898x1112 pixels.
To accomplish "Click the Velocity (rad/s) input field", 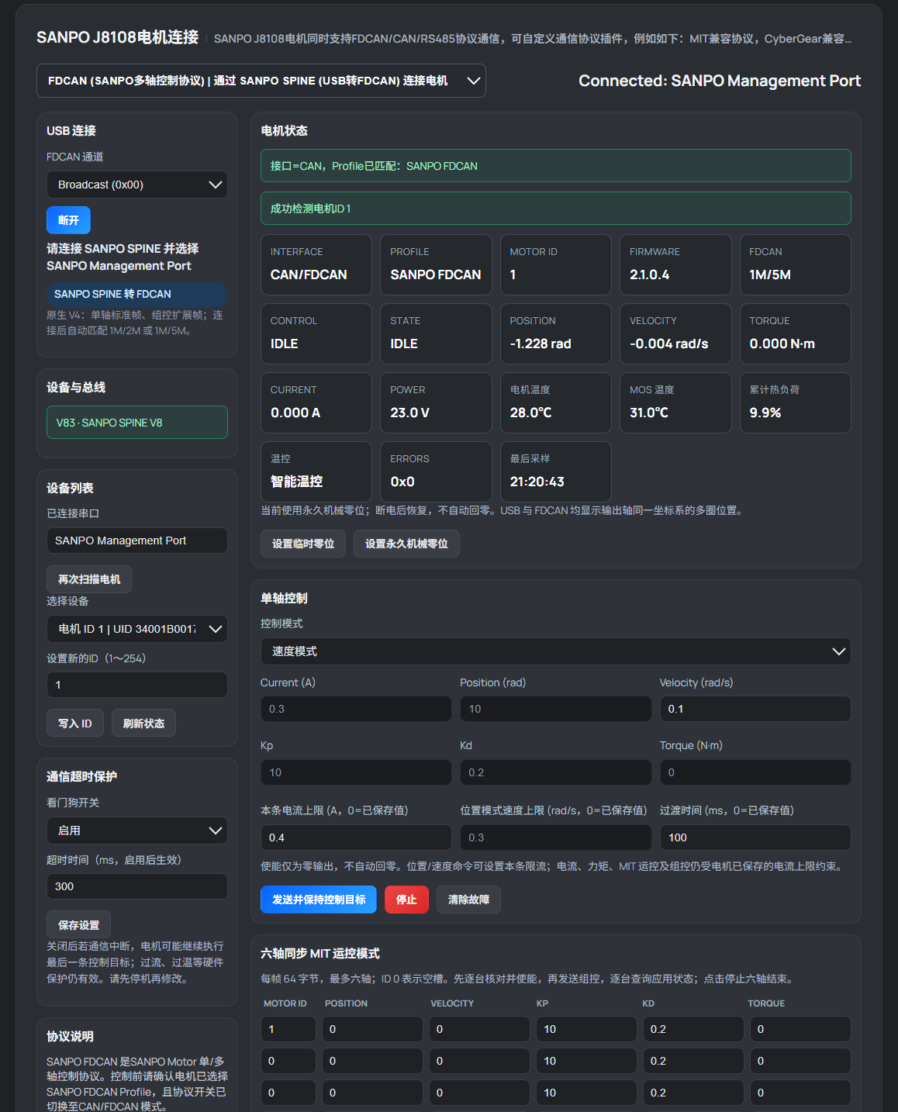I will (x=755, y=709).
